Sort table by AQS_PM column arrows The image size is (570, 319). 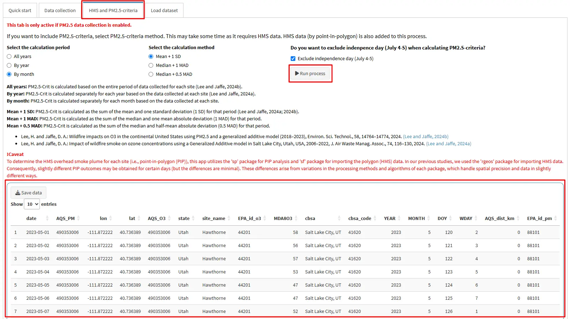tap(78, 218)
